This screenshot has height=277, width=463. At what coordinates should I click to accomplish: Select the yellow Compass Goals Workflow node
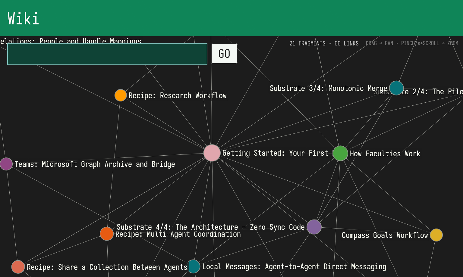tap(436, 235)
